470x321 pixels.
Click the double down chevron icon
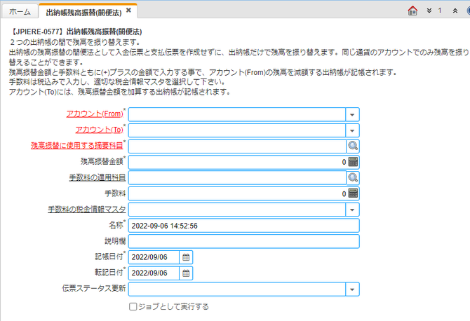coord(429,11)
